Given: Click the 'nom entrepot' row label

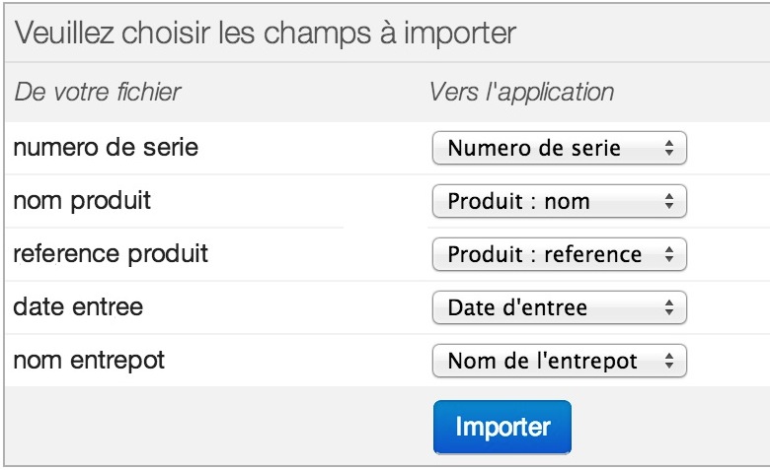Looking at the screenshot, I should (89, 362).
